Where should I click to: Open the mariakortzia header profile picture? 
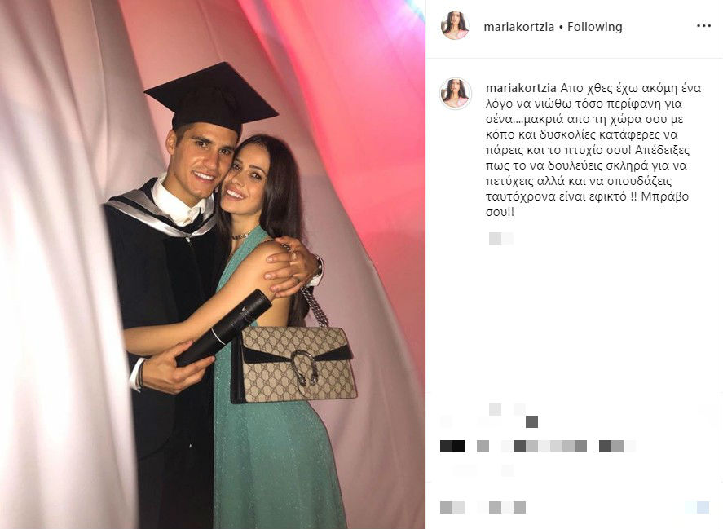coord(455,26)
